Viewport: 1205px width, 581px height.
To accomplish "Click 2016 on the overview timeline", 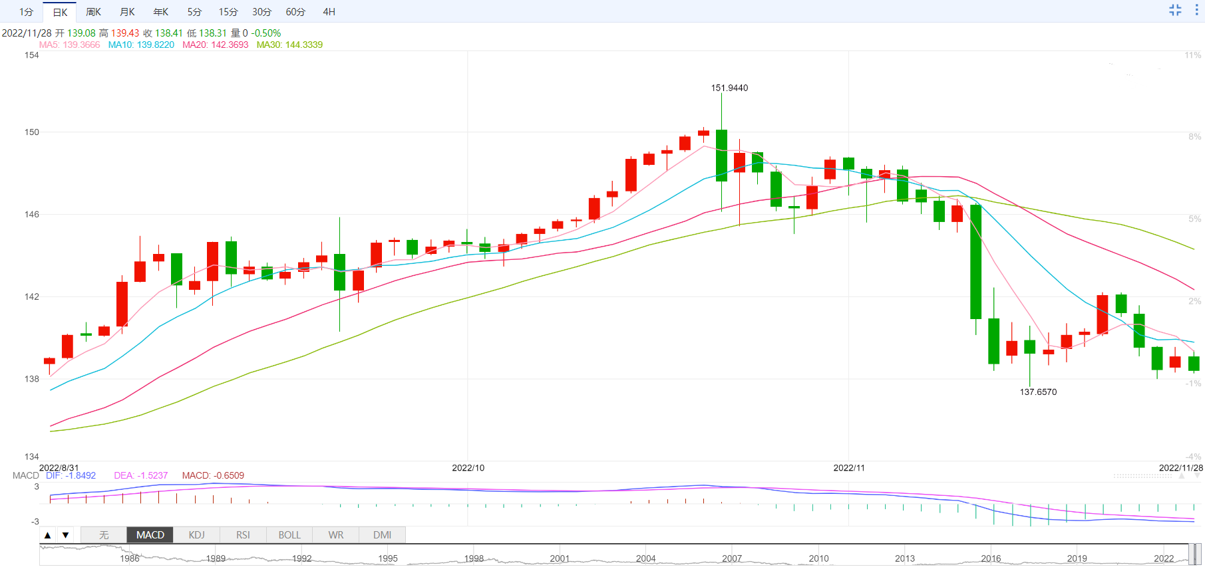I will pyautogui.click(x=991, y=558).
